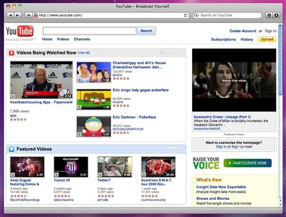This screenshot has width=286, height=217.
Task: Visit the assassinscreedUK channel link
Action: 207,129
